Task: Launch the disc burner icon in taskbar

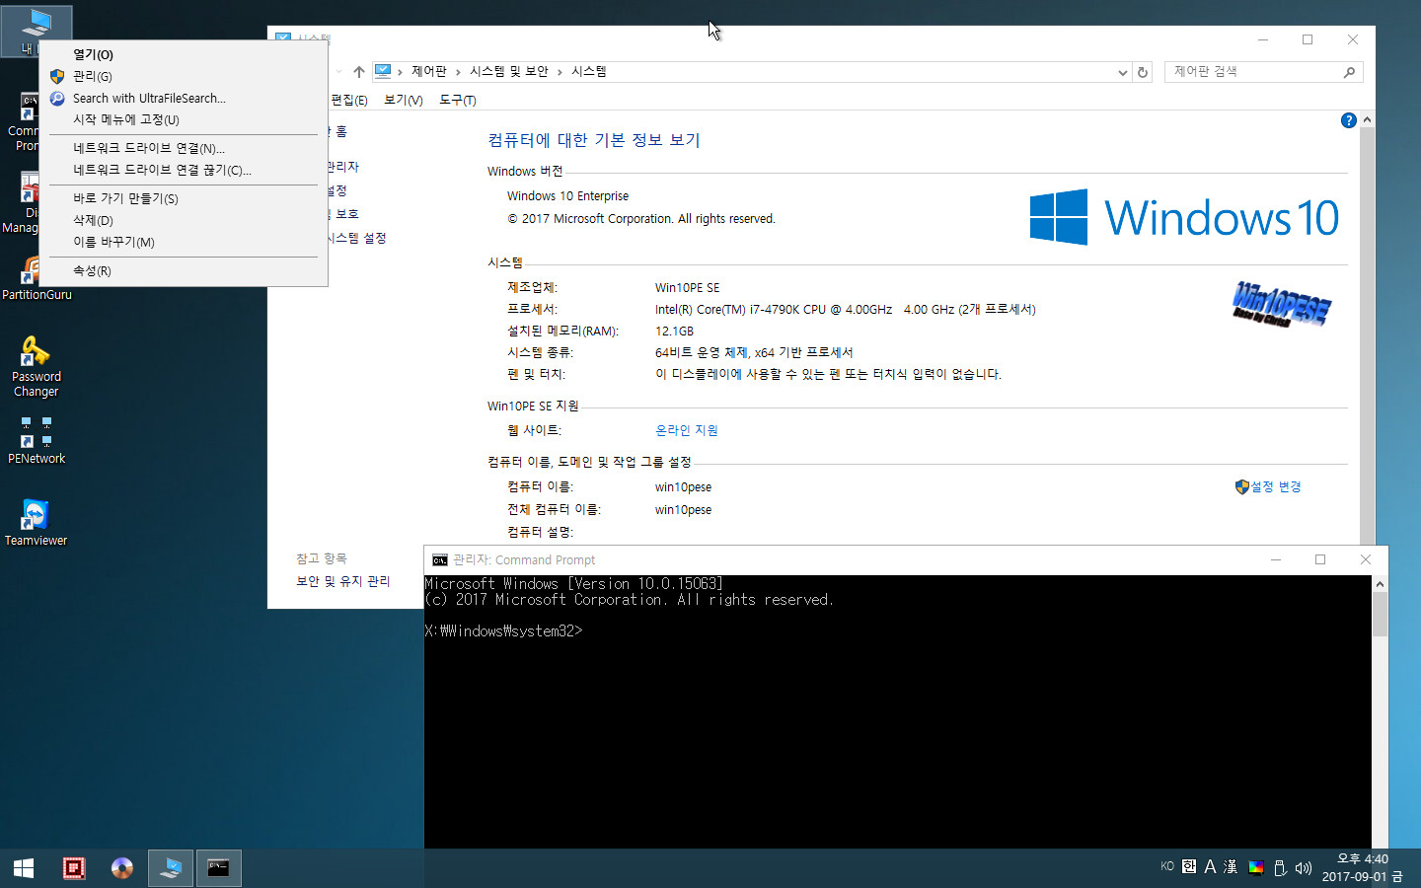Action: point(122,868)
